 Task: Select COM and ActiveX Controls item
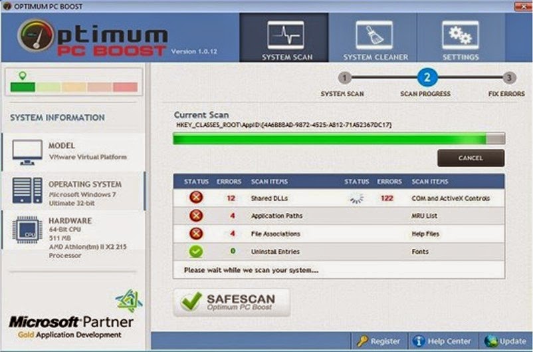(x=451, y=198)
